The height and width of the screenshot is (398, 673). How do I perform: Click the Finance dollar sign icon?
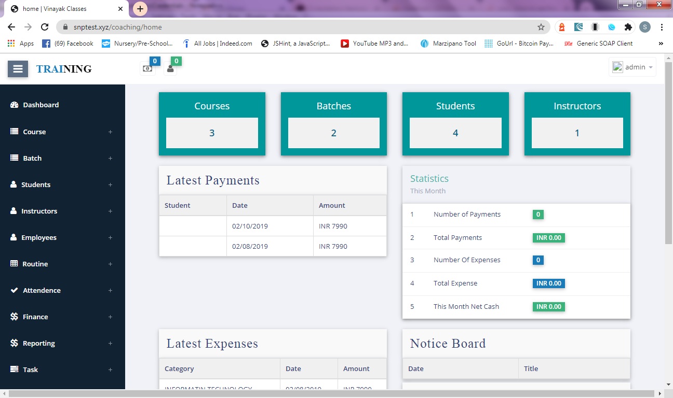point(15,317)
